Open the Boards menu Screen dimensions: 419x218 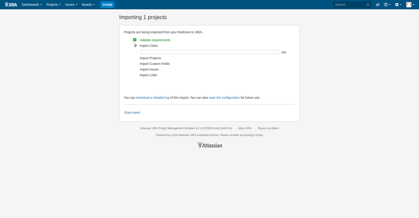[x=88, y=5]
